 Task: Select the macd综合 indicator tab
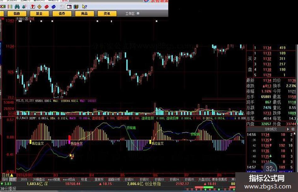point(69,179)
